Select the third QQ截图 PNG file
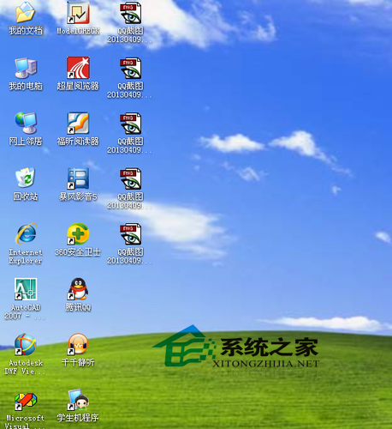The image size is (392, 429). (x=130, y=124)
